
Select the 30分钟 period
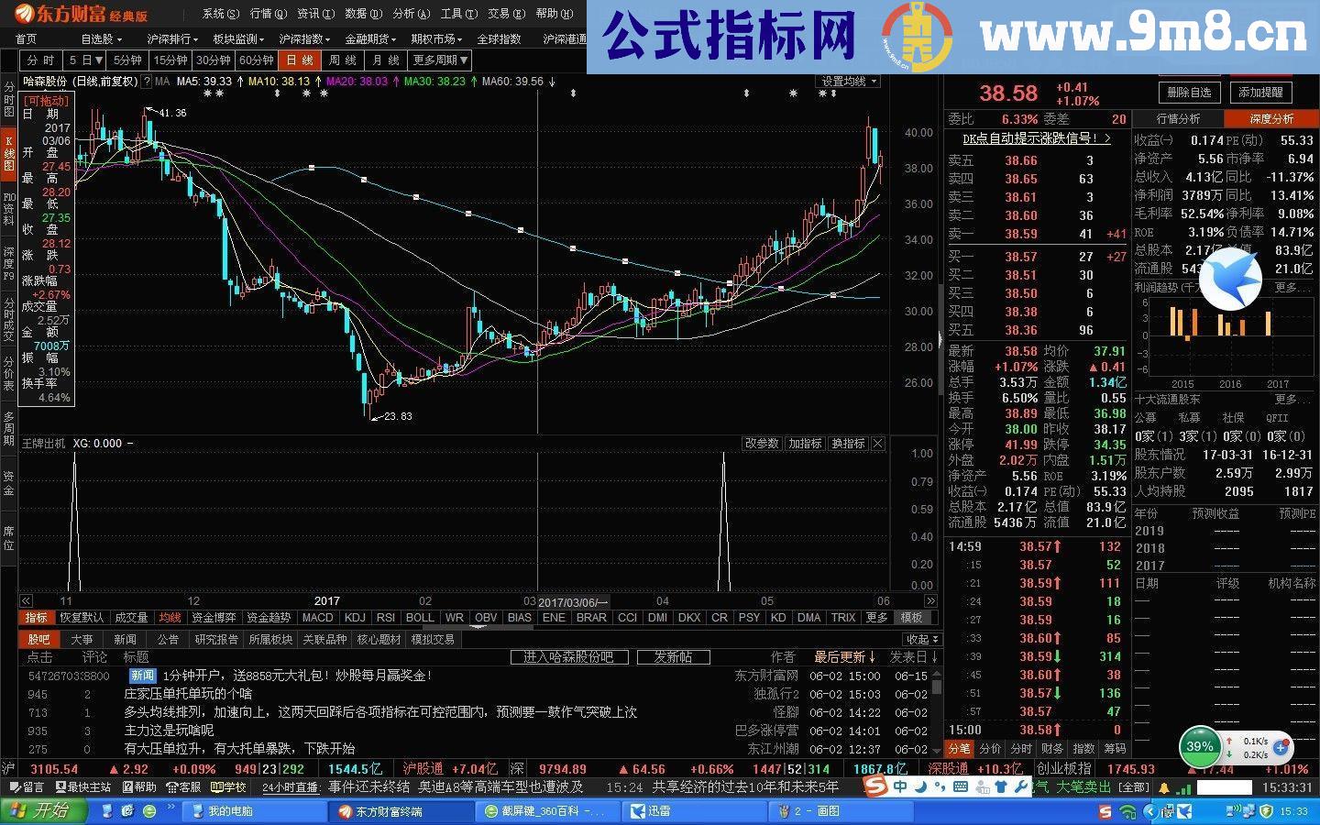(214, 60)
